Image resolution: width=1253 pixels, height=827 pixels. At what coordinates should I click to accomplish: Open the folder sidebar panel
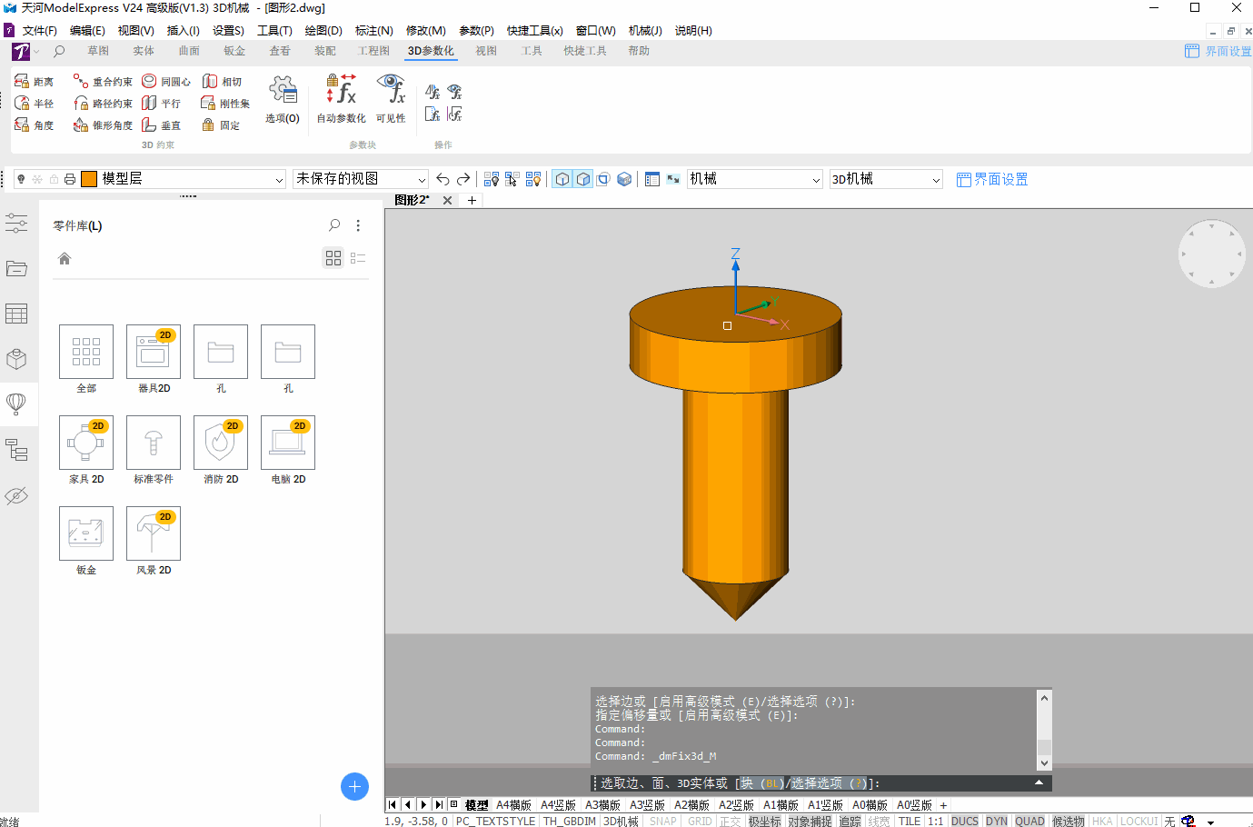click(x=16, y=268)
